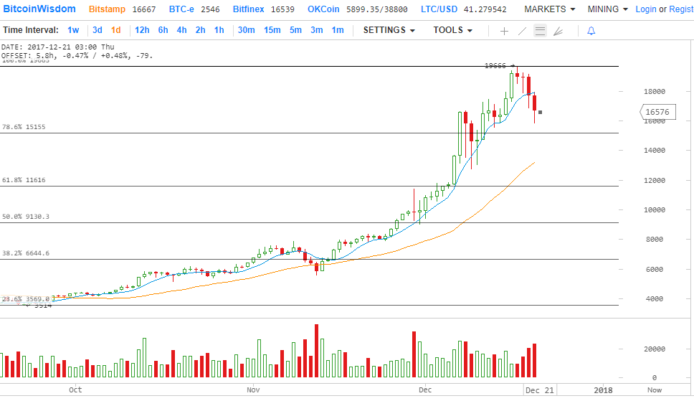Open the MINING menu
The width and height of the screenshot is (694, 401).
pyautogui.click(x=607, y=9)
